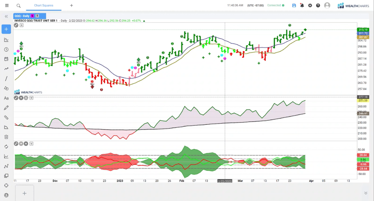This screenshot has height=201, width=374.
Task: Select the pencil freehand tool
Action: [x=6, y=108]
